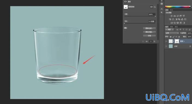Select the pixel mask icon in Properties
Image resolution: width=192 pixels, height=104 pixels.
151,7
